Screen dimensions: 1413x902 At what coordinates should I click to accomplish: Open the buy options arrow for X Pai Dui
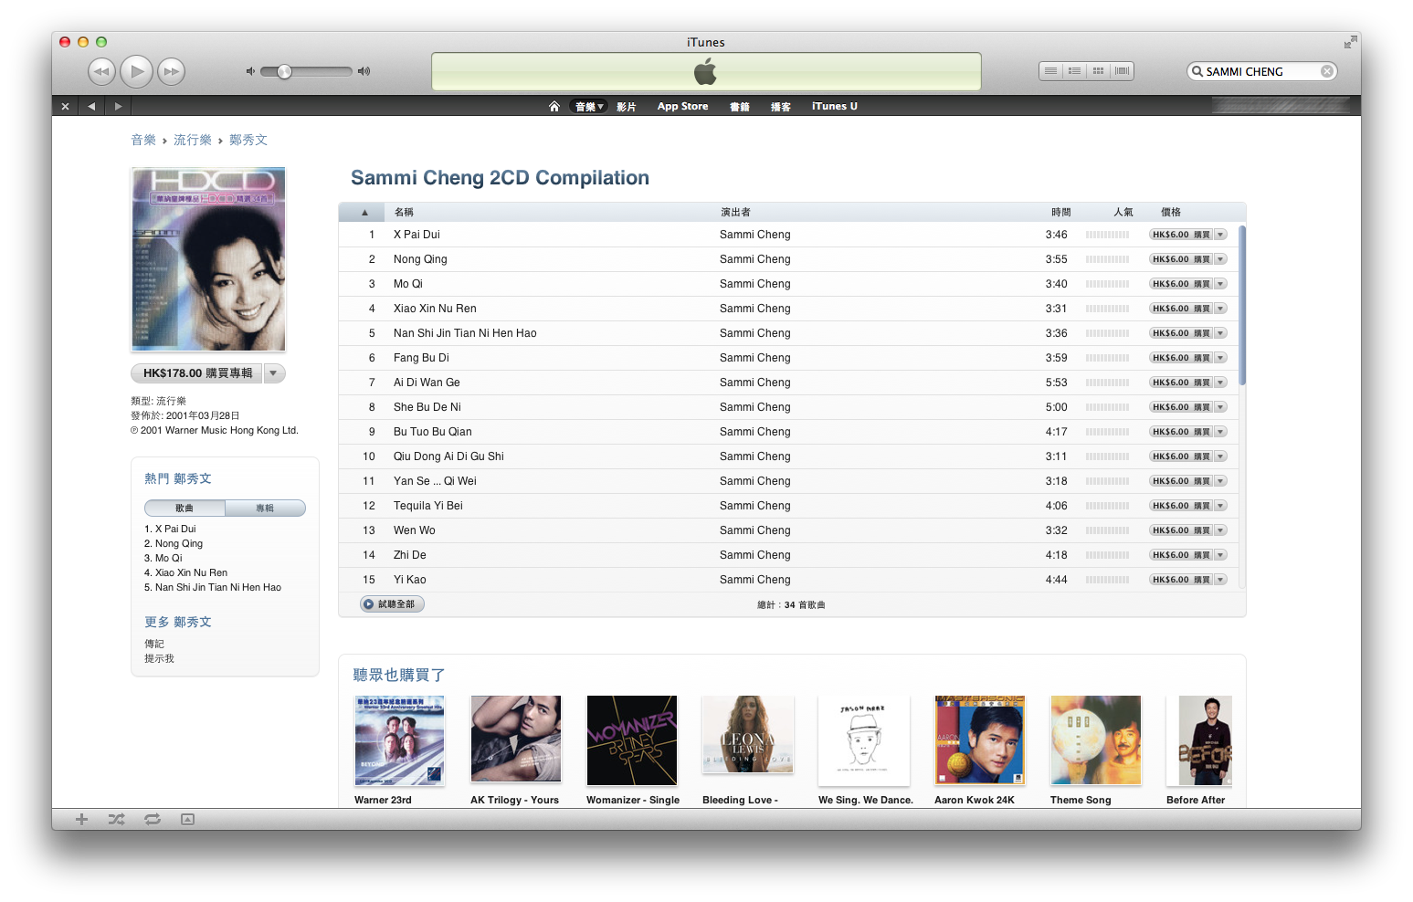(1221, 235)
